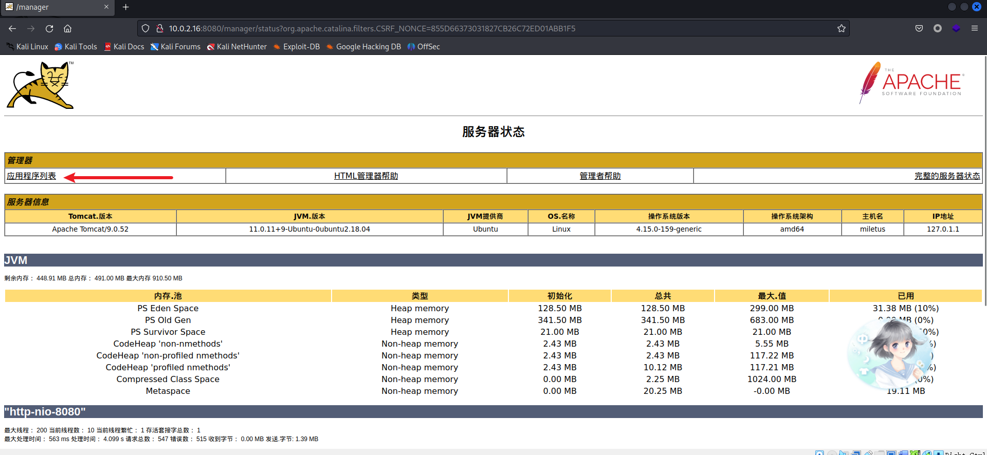The height and width of the screenshot is (455, 987).
Task: Go to the browser home page icon
Action: (x=68, y=29)
